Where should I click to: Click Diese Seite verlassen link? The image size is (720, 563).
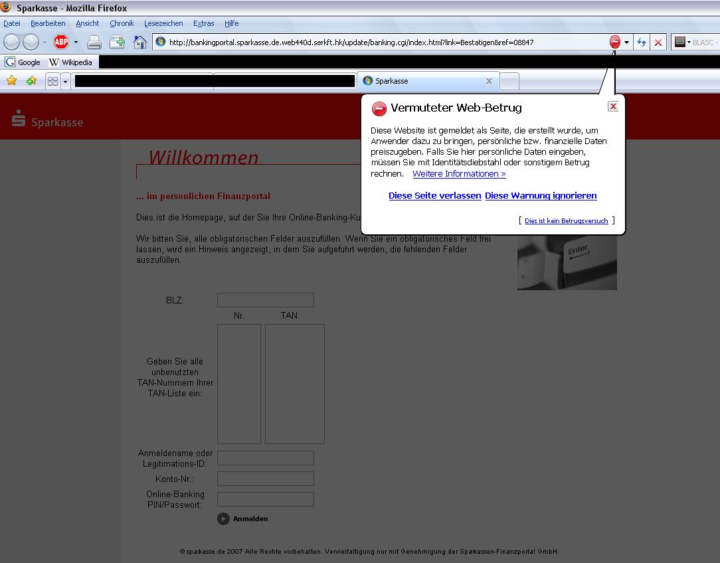(435, 195)
